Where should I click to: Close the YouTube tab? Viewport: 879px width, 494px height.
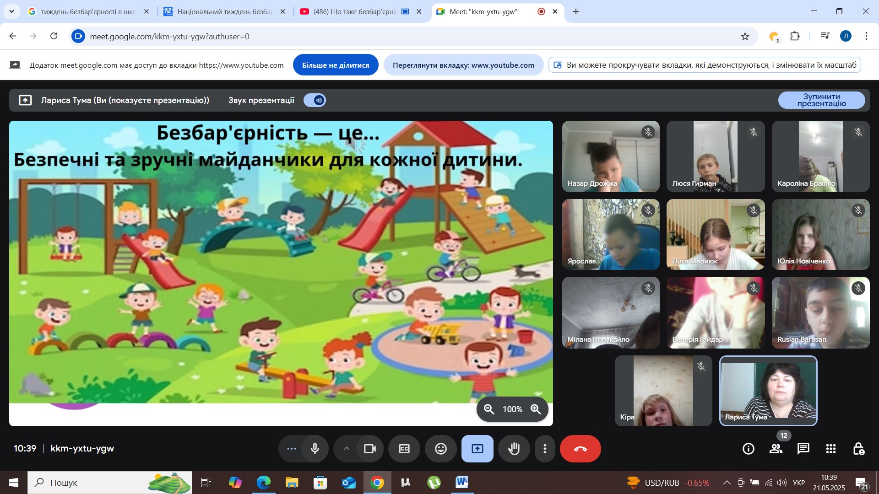pyautogui.click(x=418, y=11)
